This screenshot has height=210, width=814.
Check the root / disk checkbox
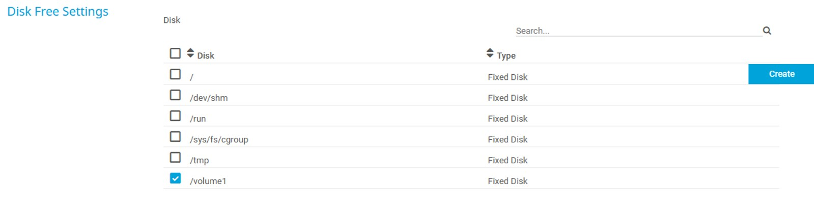tap(175, 74)
